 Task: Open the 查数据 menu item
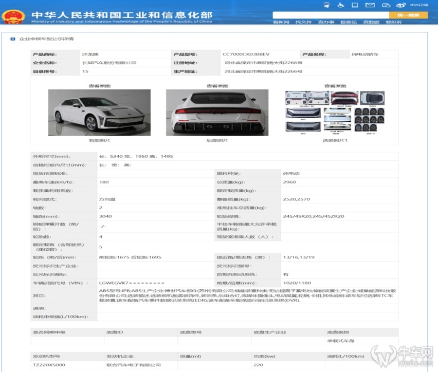click(371, 22)
